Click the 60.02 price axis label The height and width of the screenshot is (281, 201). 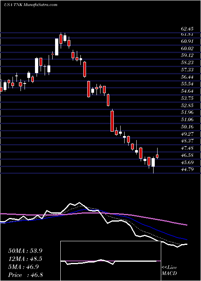coord(187,49)
